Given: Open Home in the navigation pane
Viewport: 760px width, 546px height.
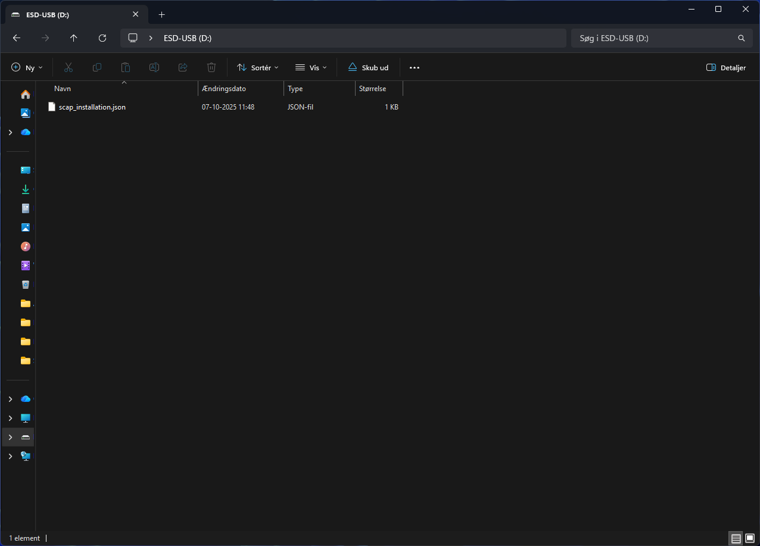Looking at the screenshot, I should pos(25,95).
